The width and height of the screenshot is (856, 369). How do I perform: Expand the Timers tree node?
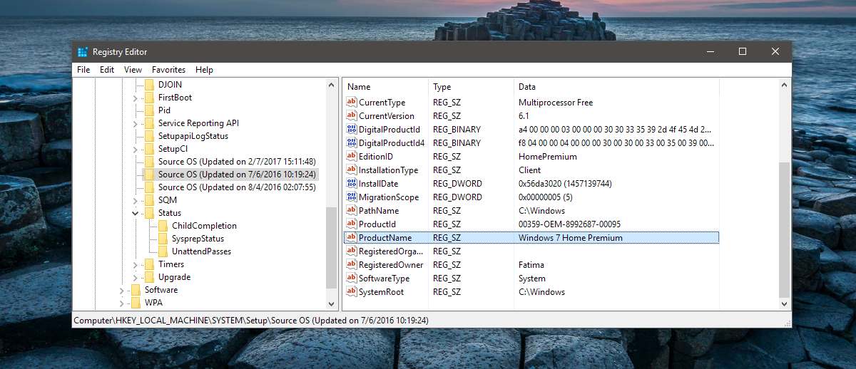(x=136, y=264)
